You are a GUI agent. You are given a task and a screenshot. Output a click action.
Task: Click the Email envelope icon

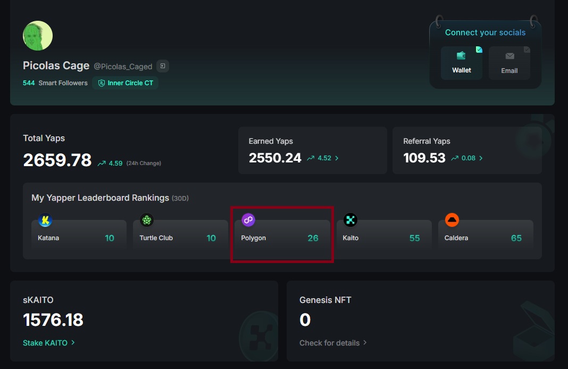click(509, 56)
